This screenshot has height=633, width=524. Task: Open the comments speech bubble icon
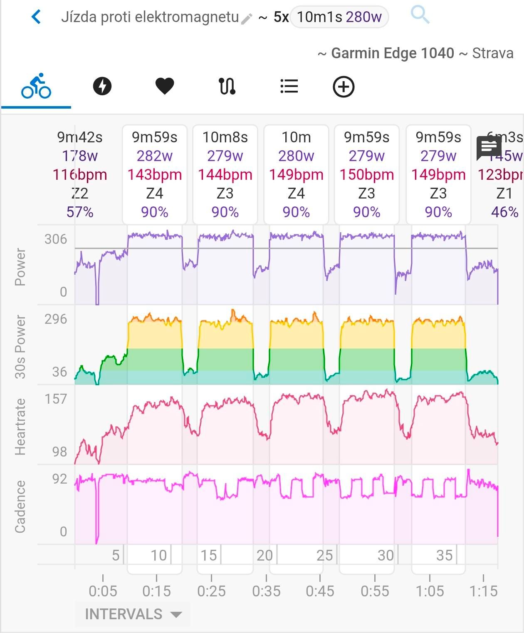(489, 148)
